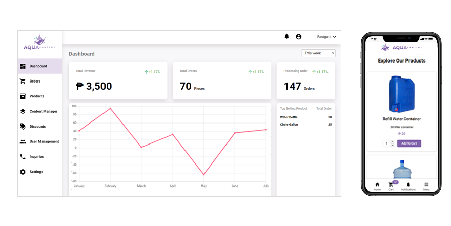Viewport: 451px width, 226px height.
Task: Open the Orders menu item
Action: click(39, 81)
